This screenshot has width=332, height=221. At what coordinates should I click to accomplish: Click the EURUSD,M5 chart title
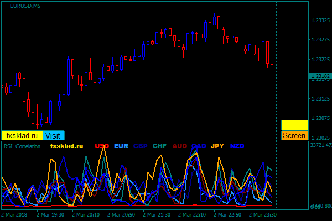pos(25,6)
